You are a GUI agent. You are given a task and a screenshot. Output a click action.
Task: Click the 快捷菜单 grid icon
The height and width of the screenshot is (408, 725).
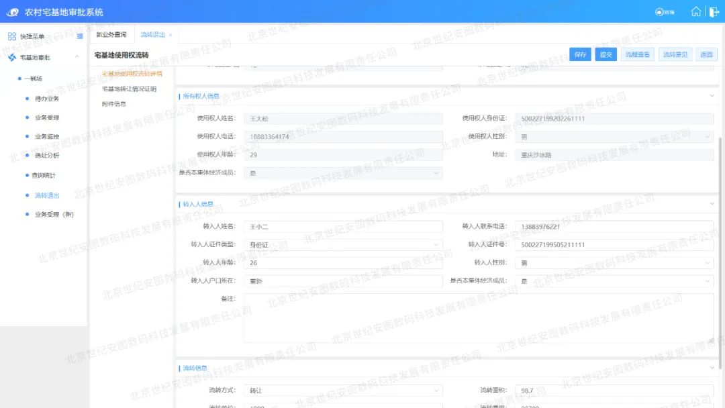(11, 36)
